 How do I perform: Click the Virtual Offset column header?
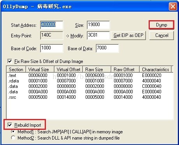click(x=68, y=69)
